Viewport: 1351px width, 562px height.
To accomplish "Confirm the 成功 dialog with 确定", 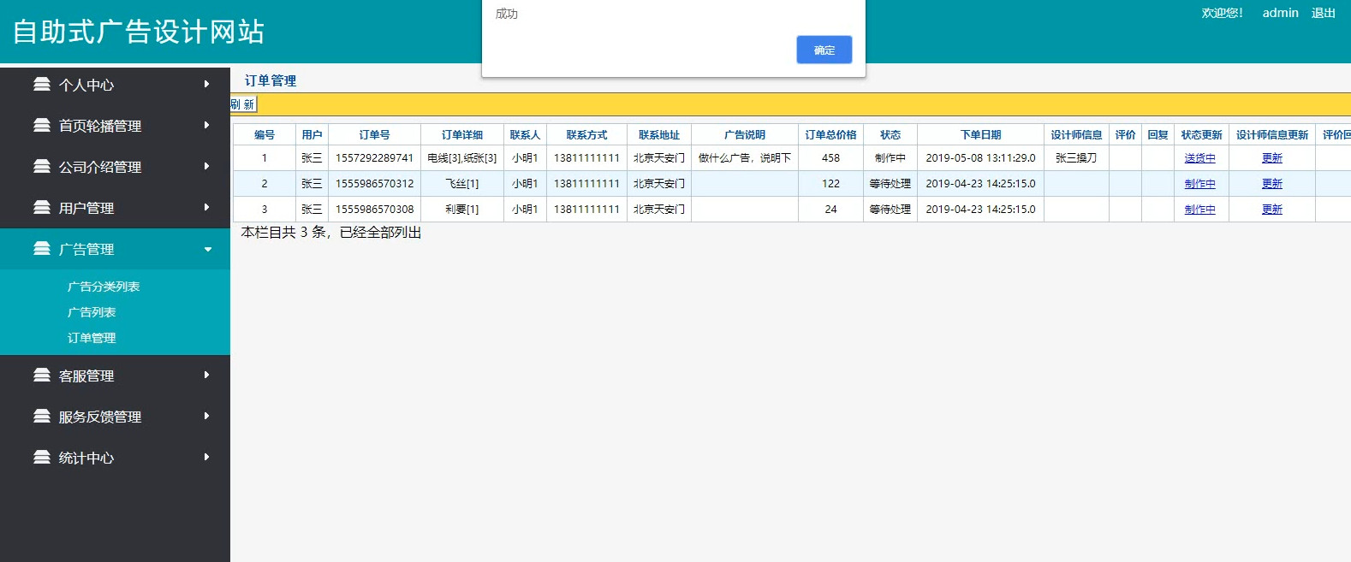I will pos(824,50).
